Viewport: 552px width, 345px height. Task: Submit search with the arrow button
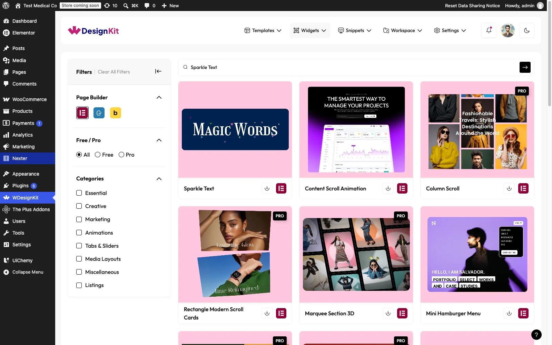(x=525, y=67)
